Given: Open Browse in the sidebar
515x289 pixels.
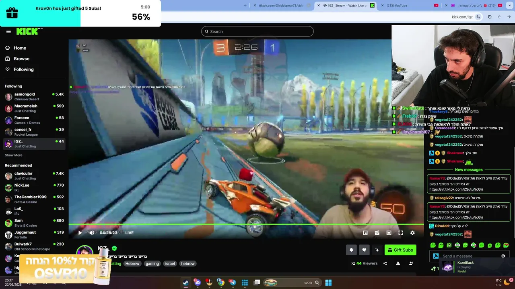Looking at the screenshot, I should (21, 59).
